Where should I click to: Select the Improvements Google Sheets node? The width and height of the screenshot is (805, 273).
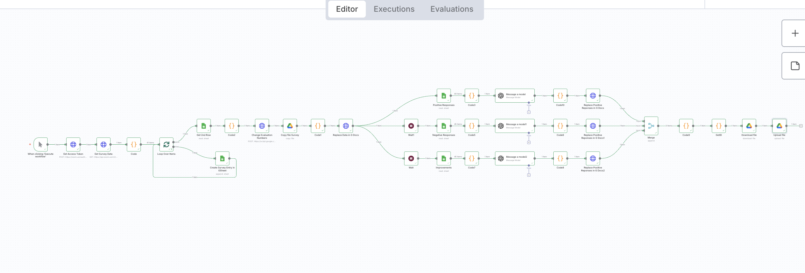[x=444, y=159]
